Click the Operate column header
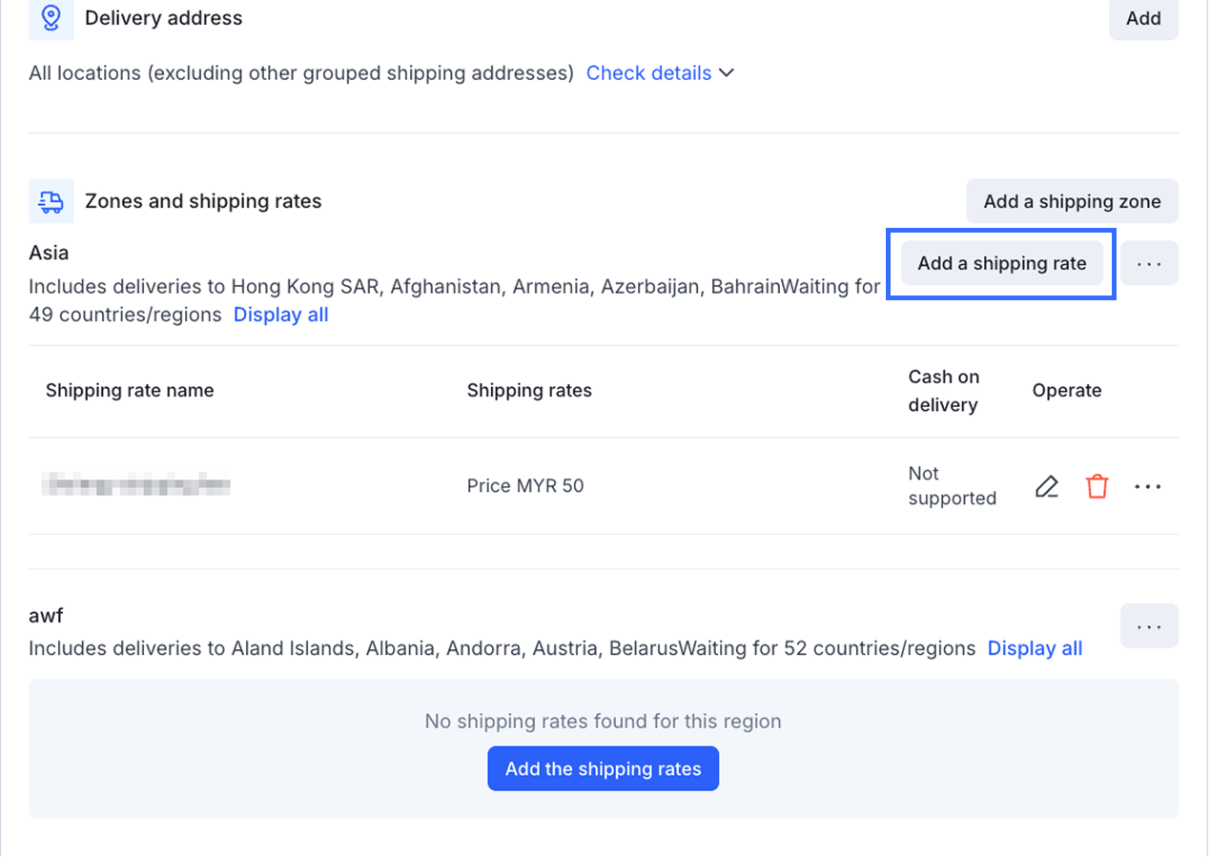 point(1066,390)
